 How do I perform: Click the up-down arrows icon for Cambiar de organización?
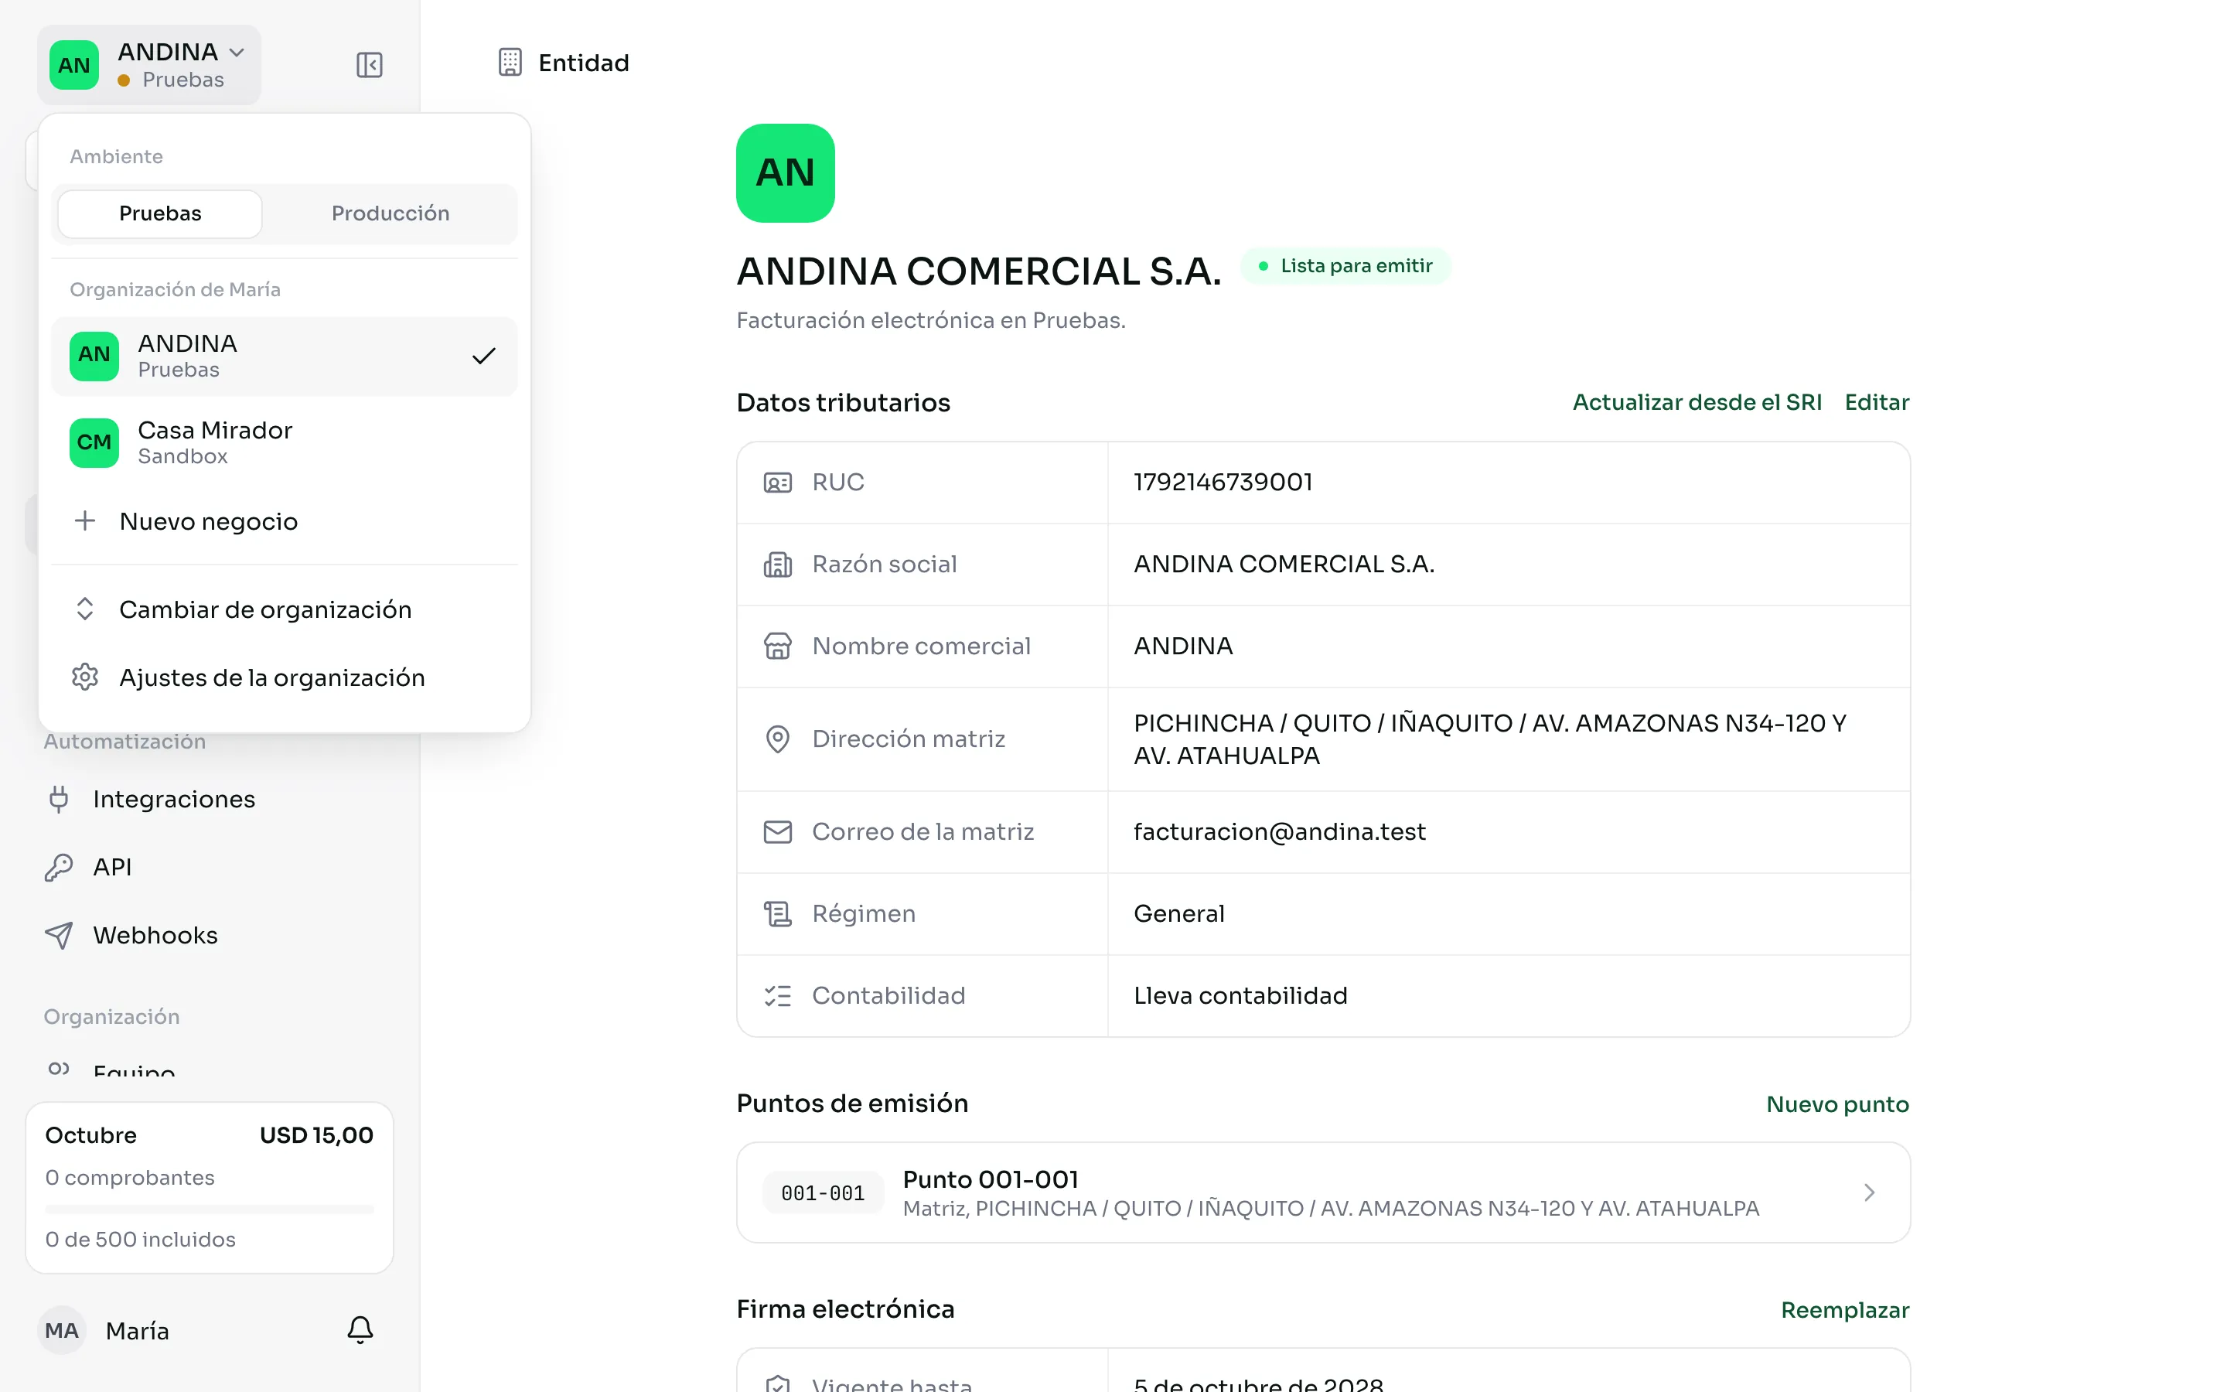(x=84, y=609)
